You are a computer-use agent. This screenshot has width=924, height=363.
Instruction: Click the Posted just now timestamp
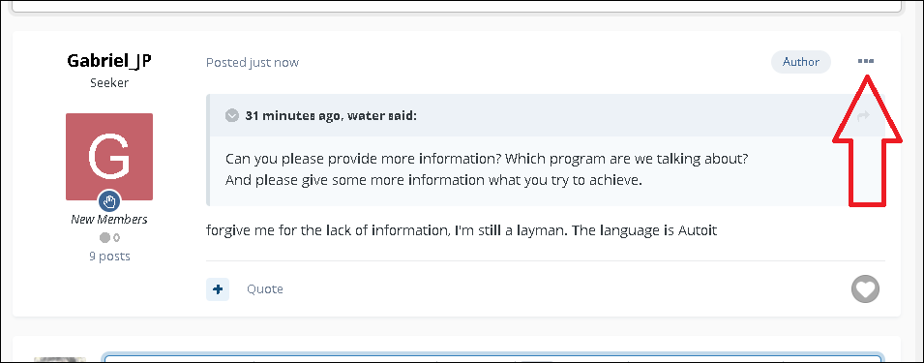point(253,63)
